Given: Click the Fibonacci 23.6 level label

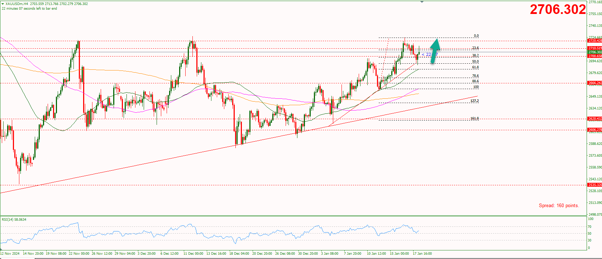Looking at the screenshot, I should pyautogui.click(x=476, y=48).
